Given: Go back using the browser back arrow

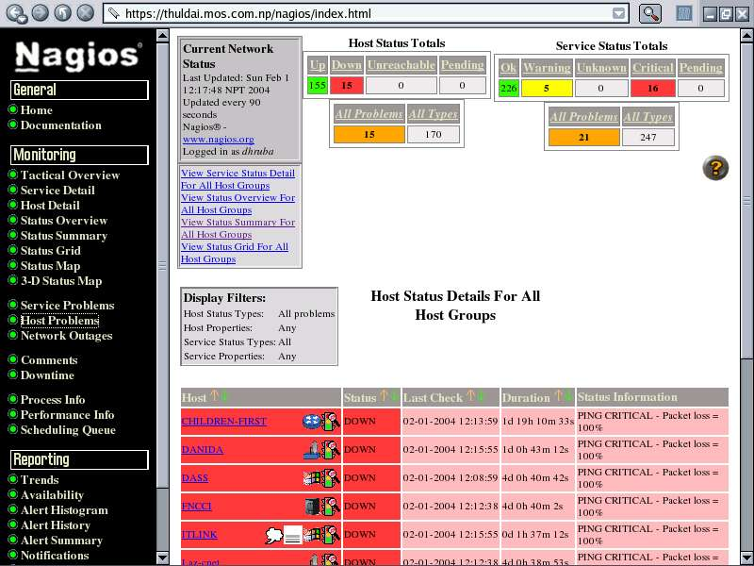Looking at the screenshot, I should [x=17, y=13].
